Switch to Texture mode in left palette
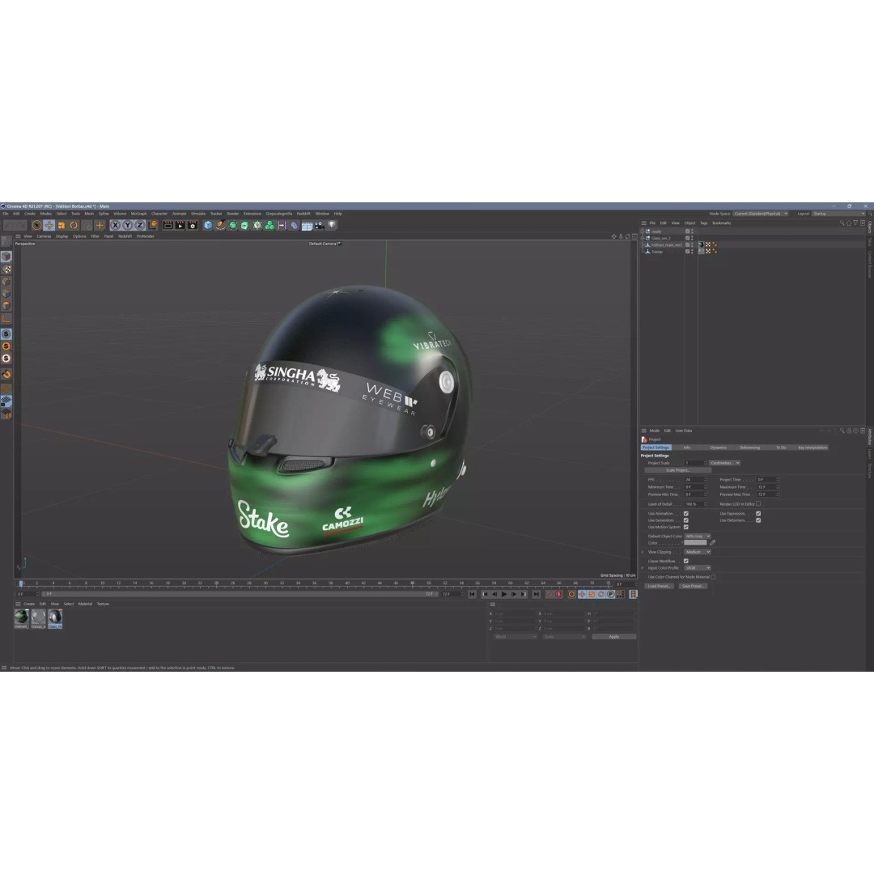Image resolution: width=874 pixels, height=874 pixels. point(6,269)
